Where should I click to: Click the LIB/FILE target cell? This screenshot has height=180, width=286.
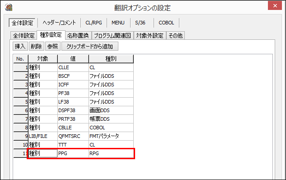43,136
